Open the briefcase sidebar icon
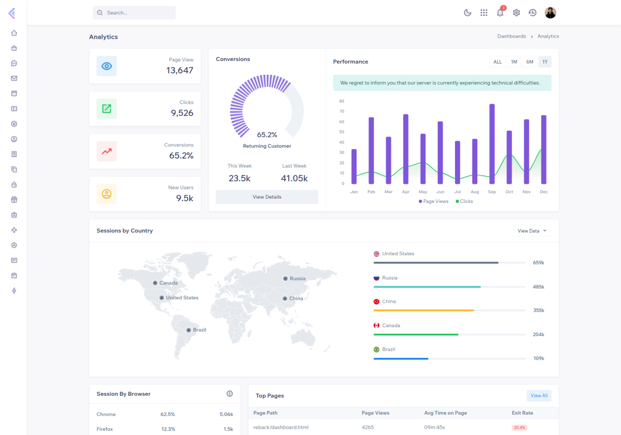621x435 pixels. coord(14,215)
